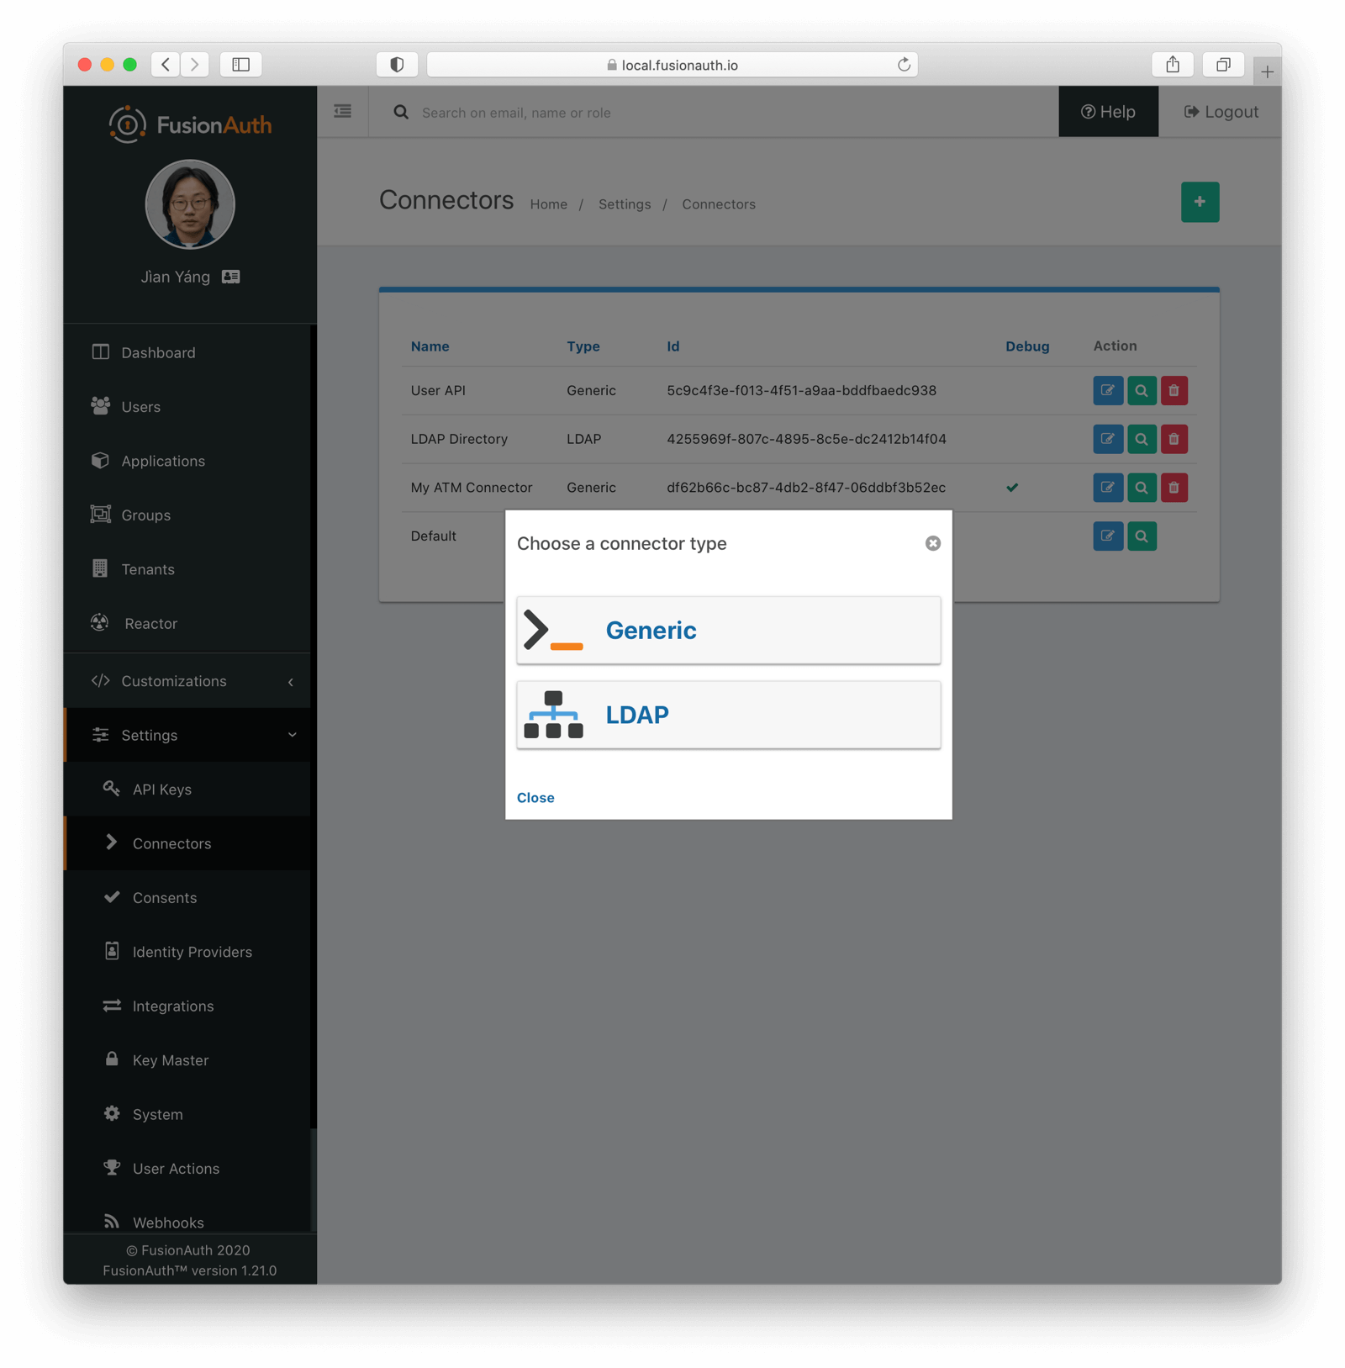Add a new connector with plus button

point(1200,202)
